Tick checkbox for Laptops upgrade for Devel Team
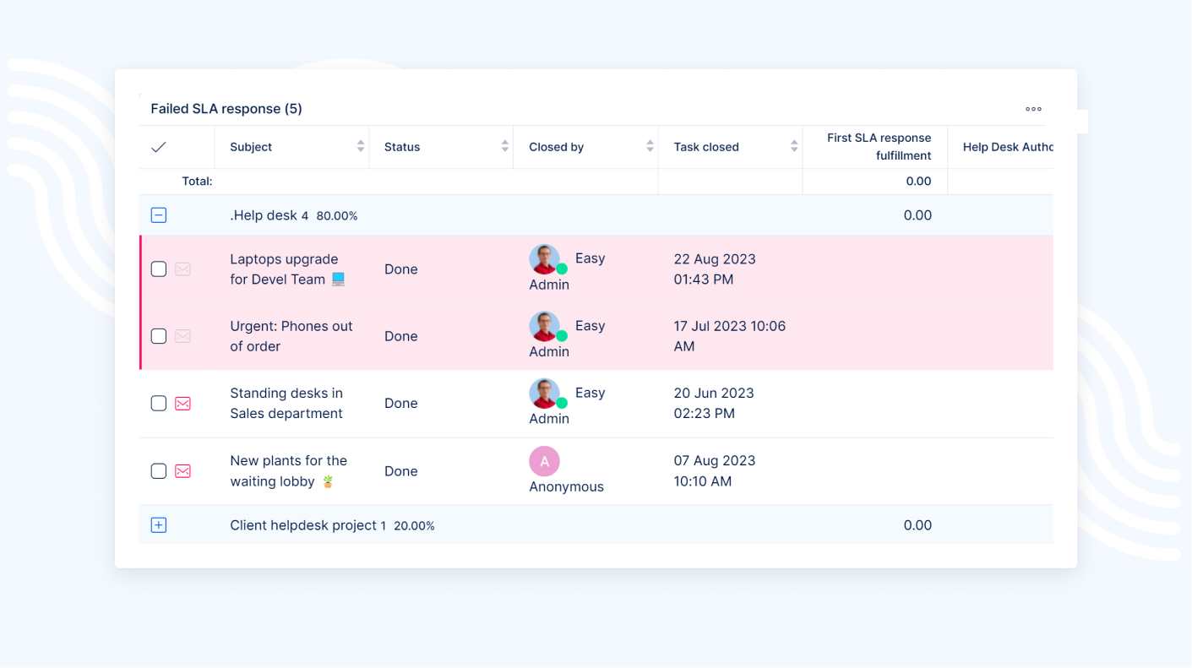The height and width of the screenshot is (668, 1192). pyautogui.click(x=159, y=269)
